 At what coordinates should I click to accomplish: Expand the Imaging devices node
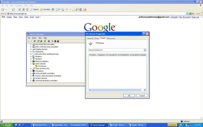point(31,49)
